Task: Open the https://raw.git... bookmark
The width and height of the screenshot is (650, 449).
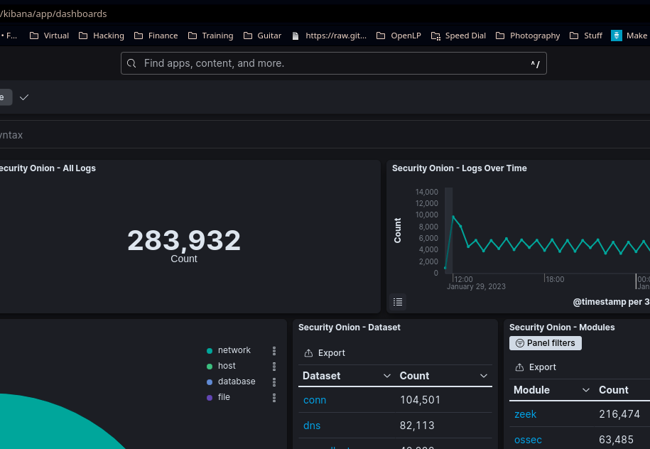Action: click(x=329, y=36)
